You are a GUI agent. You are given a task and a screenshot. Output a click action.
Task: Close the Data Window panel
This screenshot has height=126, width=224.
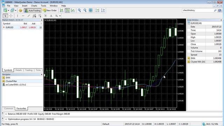click(x=221, y=20)
